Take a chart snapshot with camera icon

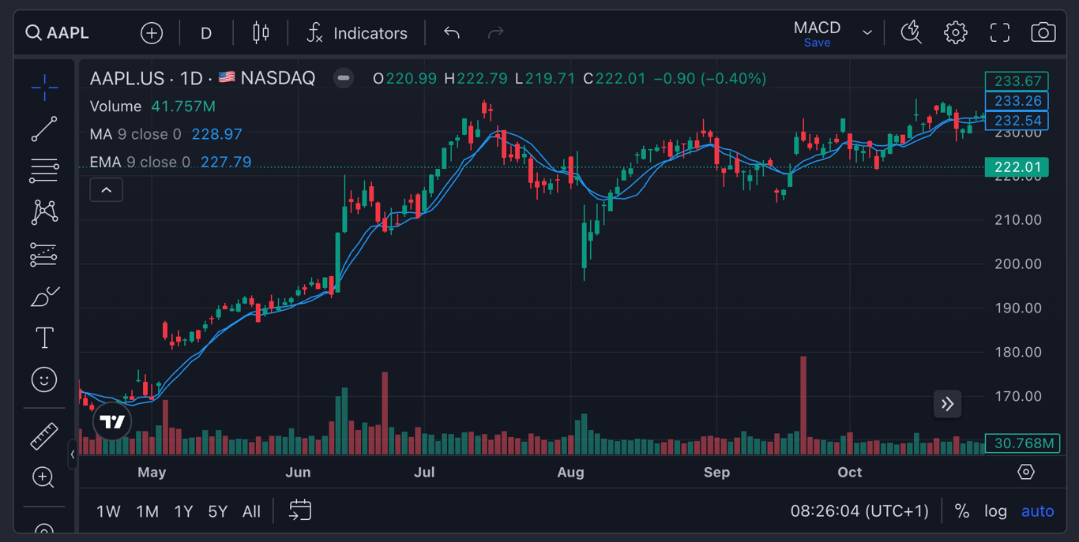click(x=1043, y=33)
